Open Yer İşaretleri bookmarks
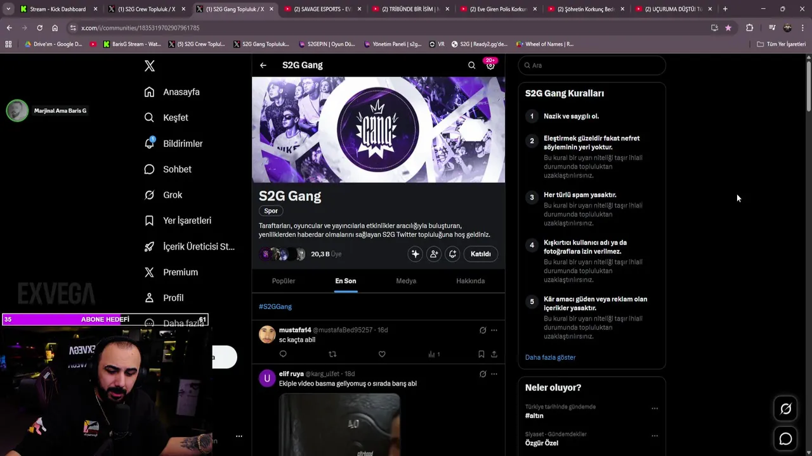 click(178, 220)
